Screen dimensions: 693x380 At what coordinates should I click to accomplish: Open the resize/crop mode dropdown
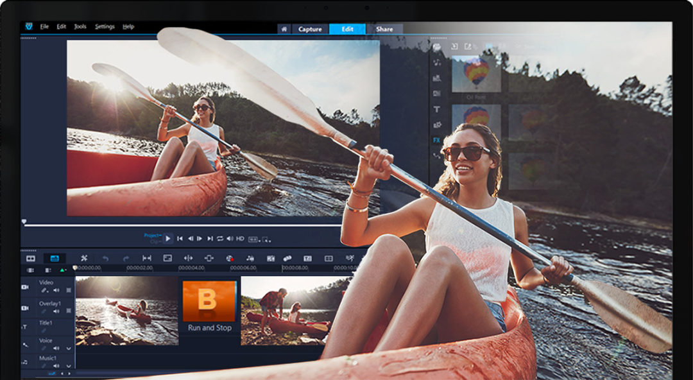click(x=265, y=239)
